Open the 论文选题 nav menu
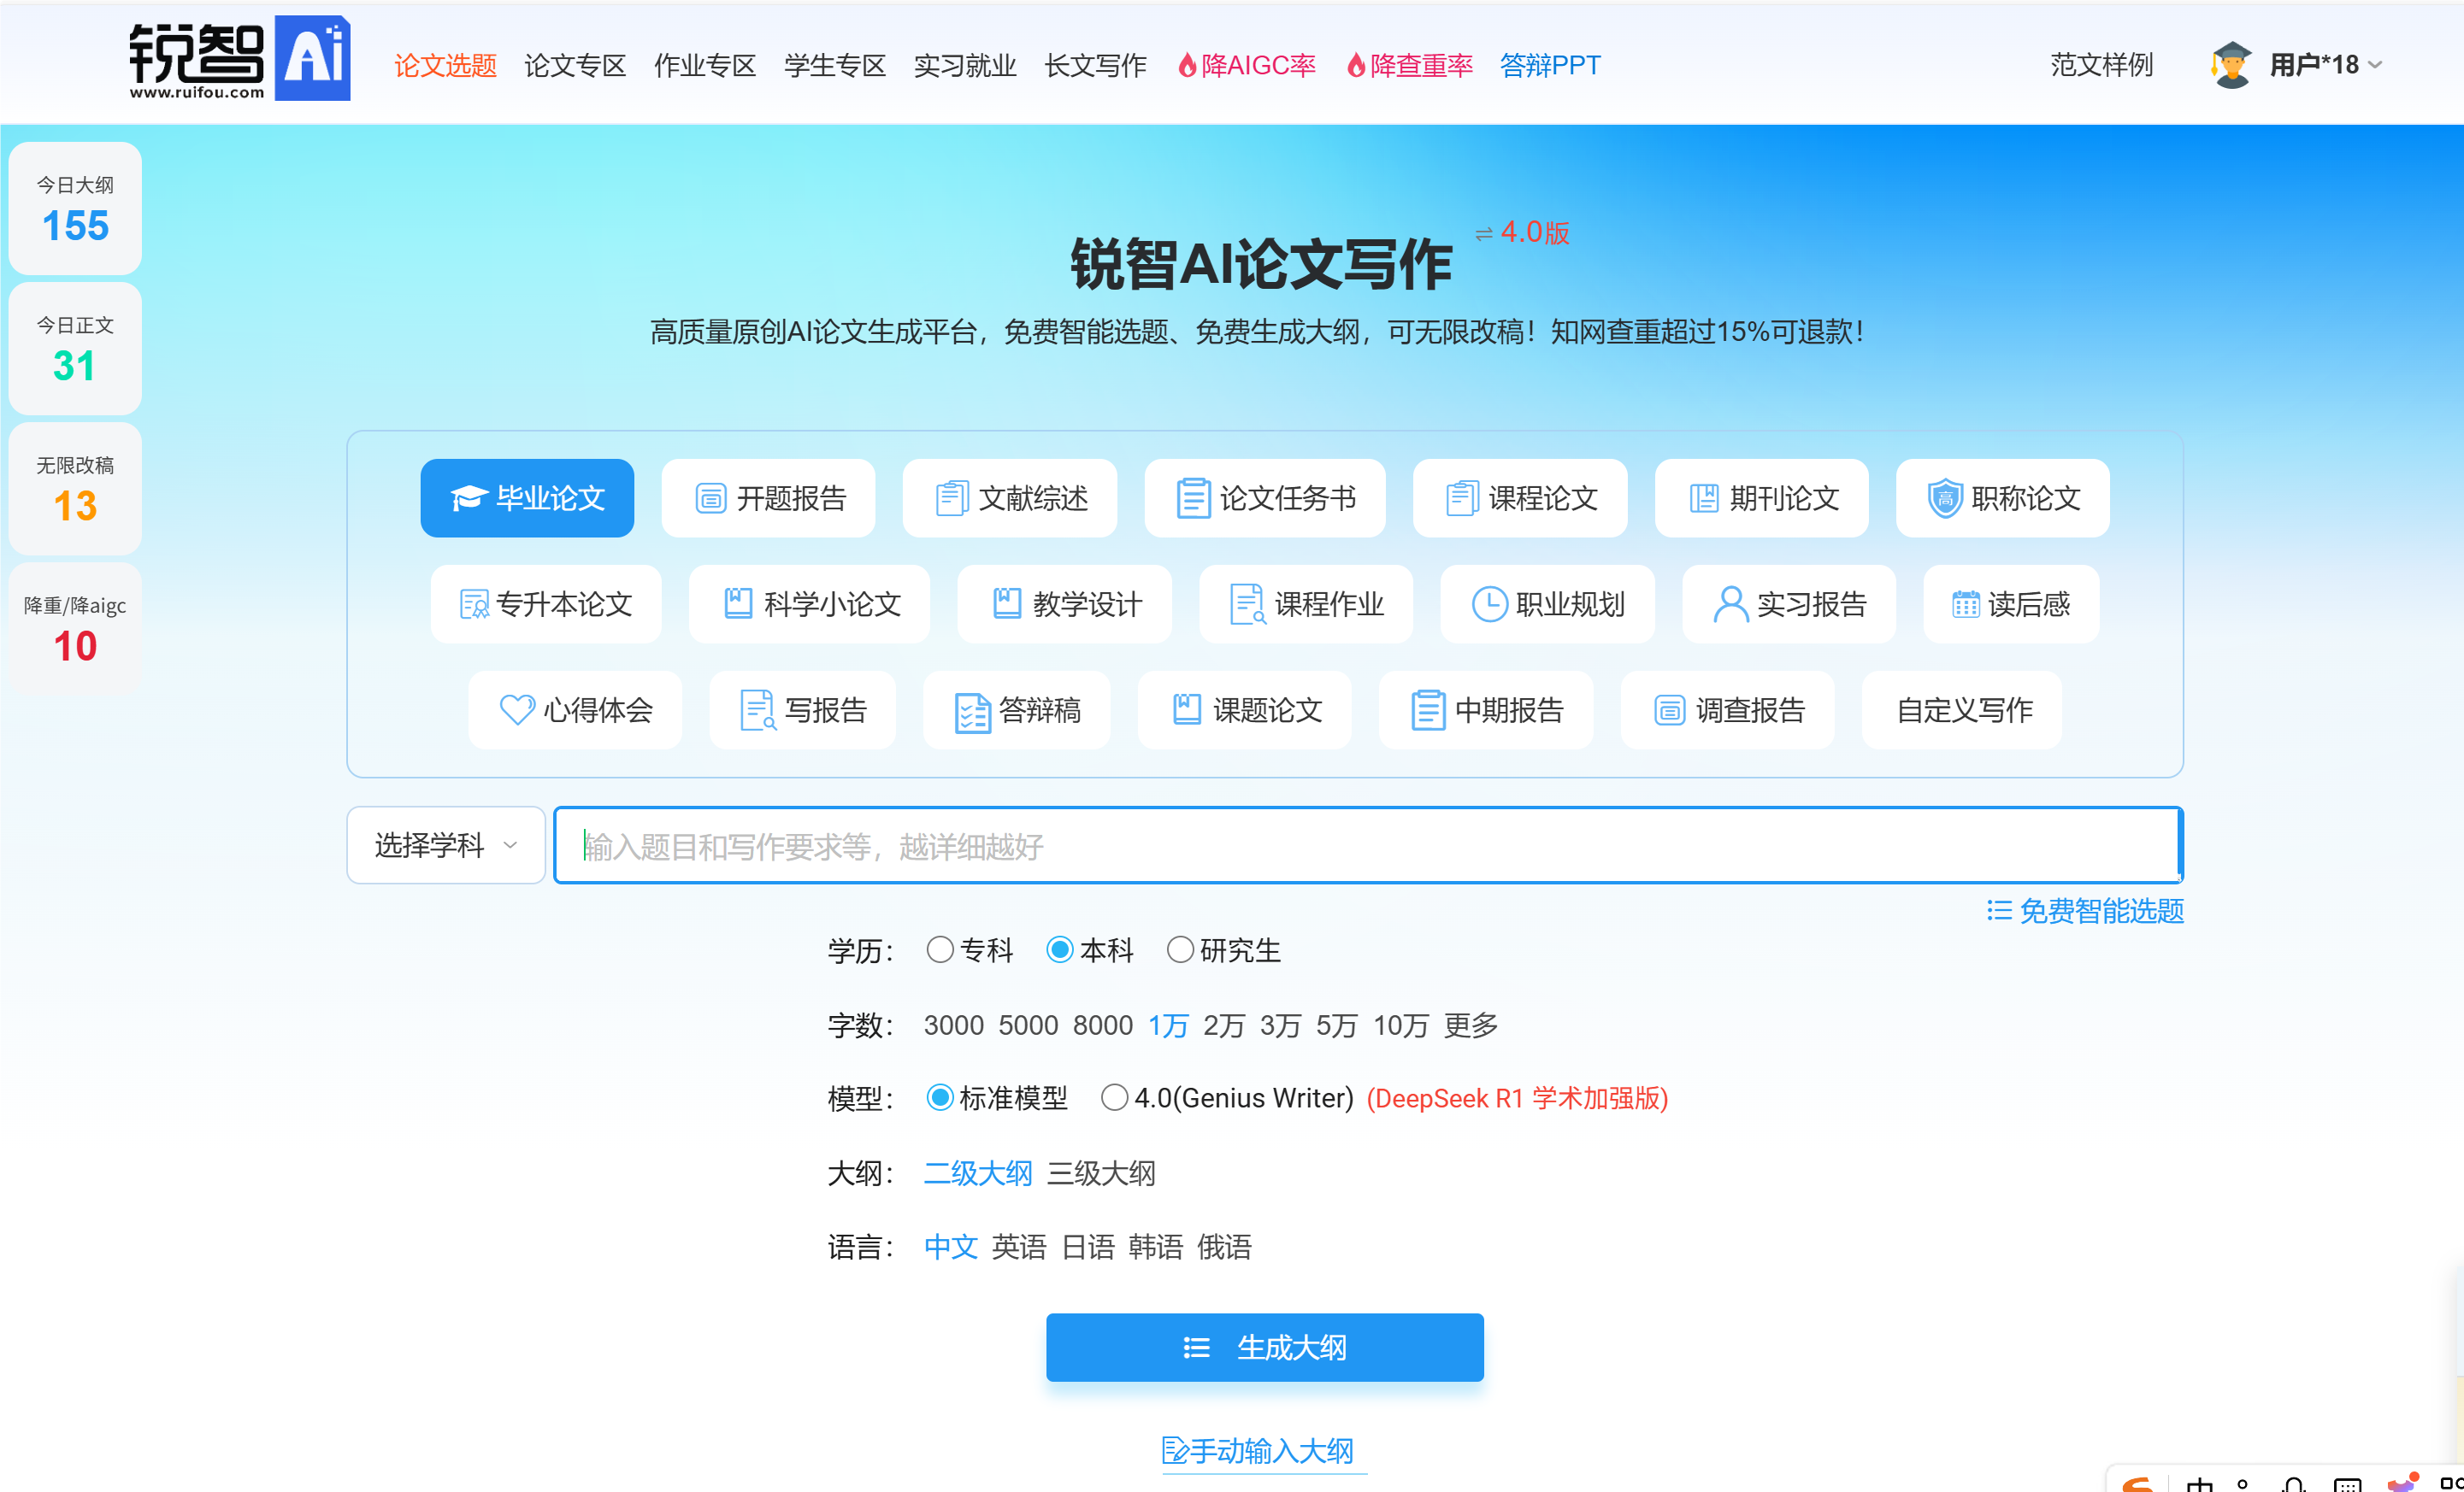The image size is (2464, 1492). [x=445, y=66]
